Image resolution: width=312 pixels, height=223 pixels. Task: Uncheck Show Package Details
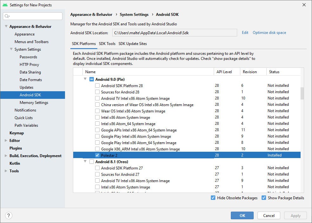coord(264,198)
